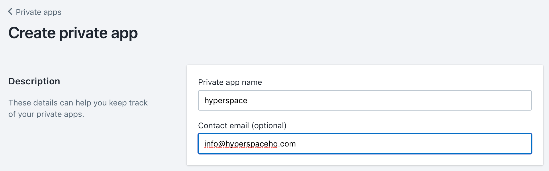This screenshot has width=549, height=171.
Task: Click the Description section heading
Action: tap(34, 81)
